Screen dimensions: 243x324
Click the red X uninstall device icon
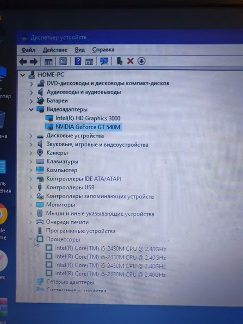130,61
